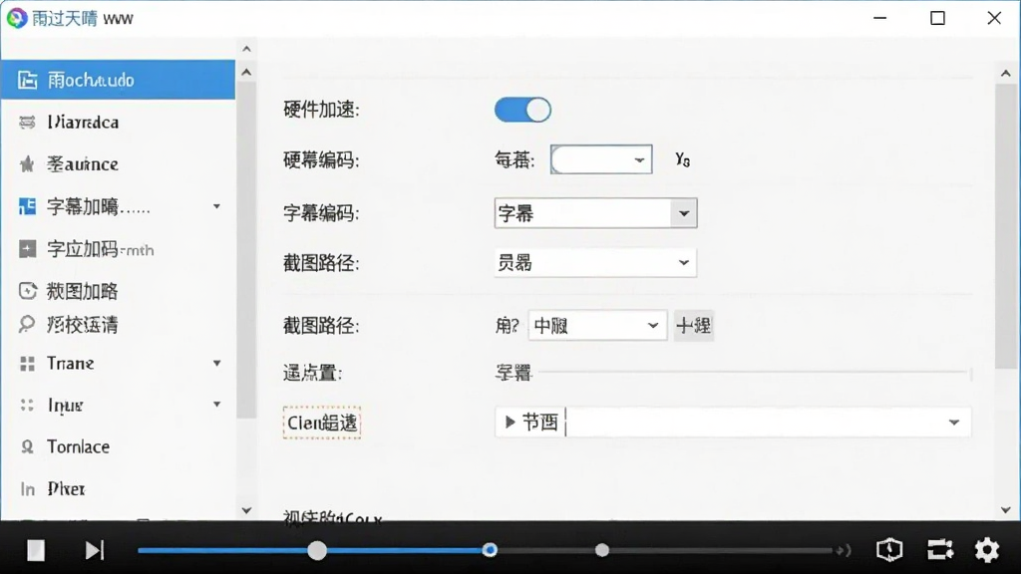Viewport: 1021px width, 574px height.
Task: Click the stop button in player bar
Action: pos(36,550)
